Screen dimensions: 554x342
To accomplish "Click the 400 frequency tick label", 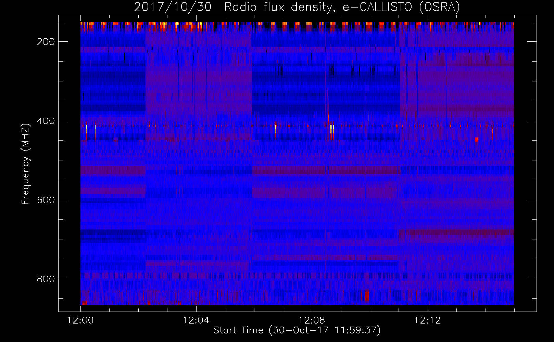I will tap(46, 121).
